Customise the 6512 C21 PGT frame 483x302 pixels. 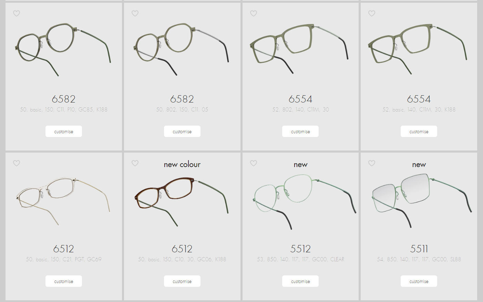point(64,281)
